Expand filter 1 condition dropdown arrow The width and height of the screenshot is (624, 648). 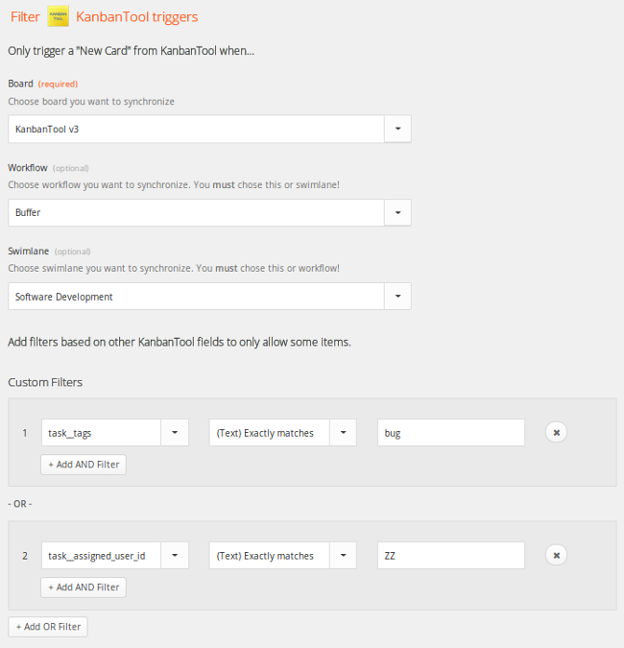[x=343, y=433]
